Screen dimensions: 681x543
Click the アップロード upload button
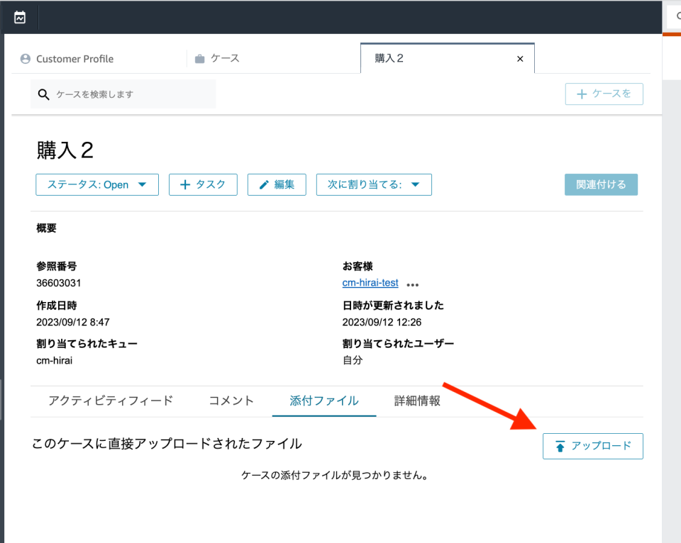click(x=593, y=446)
